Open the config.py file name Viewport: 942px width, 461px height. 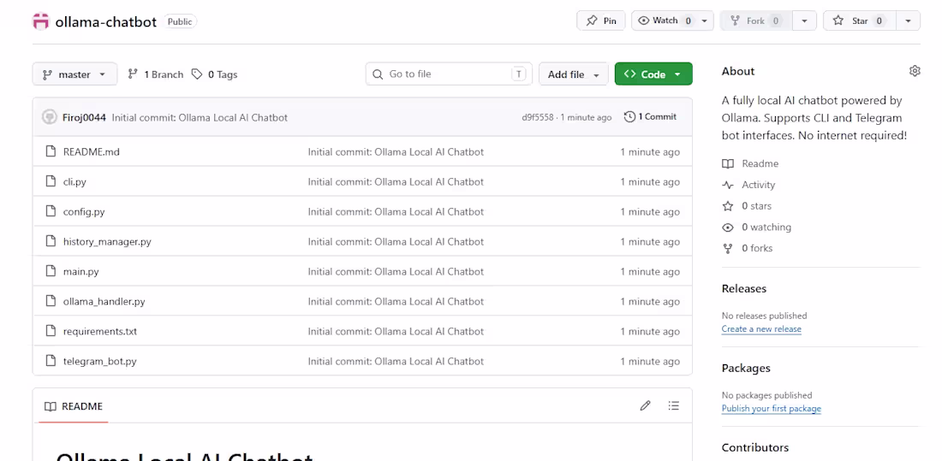point(84,212)
